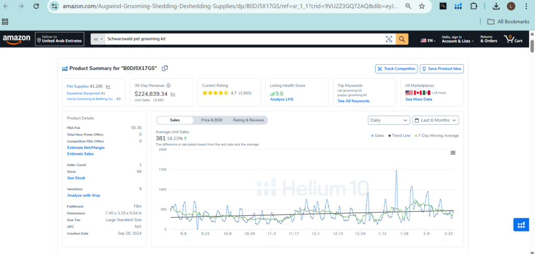The height and width of the screenshot is (254, 535).
Task: Click the Track Competitor button
Action: point(396,68)
